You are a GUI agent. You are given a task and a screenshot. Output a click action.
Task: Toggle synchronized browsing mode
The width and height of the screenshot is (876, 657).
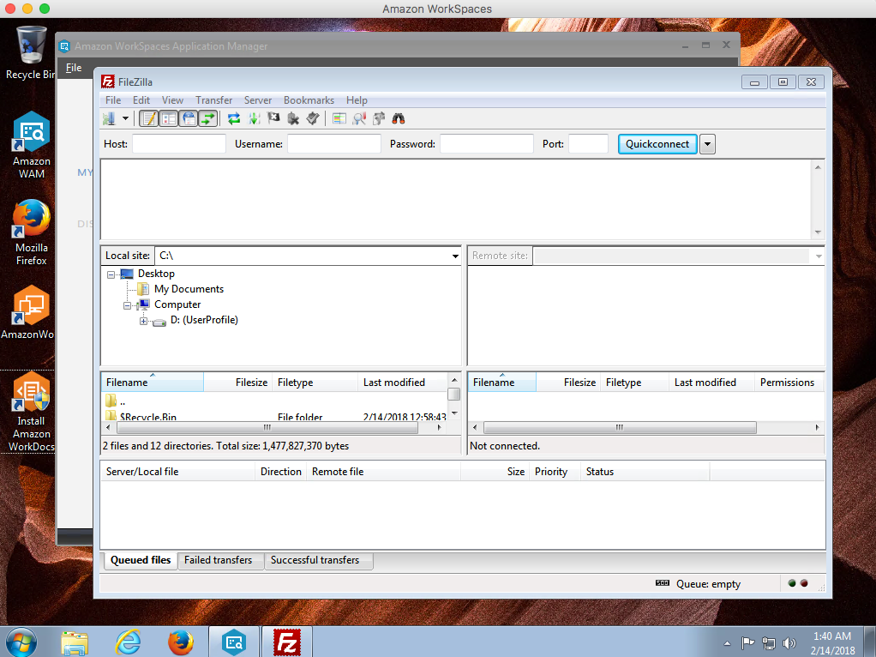tap(378, 118)
